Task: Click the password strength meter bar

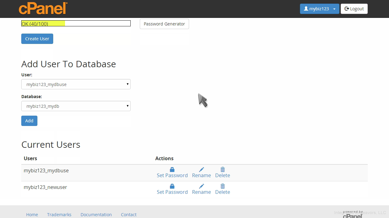Action: [76, 24]
